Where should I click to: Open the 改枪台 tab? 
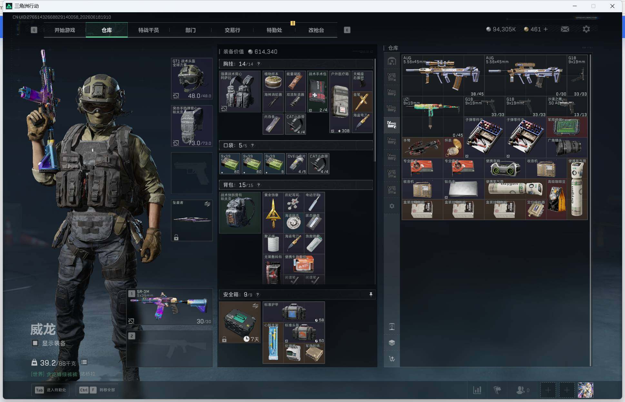click(x=316, y=30)
